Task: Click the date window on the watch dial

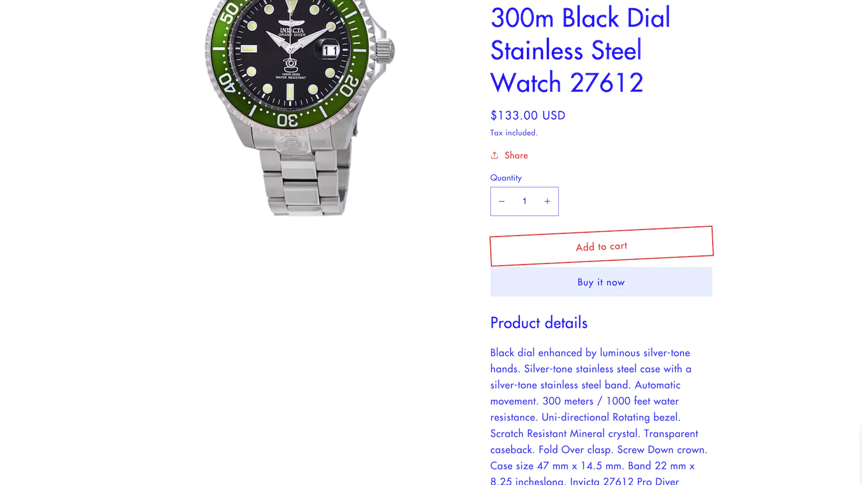Action: point(330,51)
